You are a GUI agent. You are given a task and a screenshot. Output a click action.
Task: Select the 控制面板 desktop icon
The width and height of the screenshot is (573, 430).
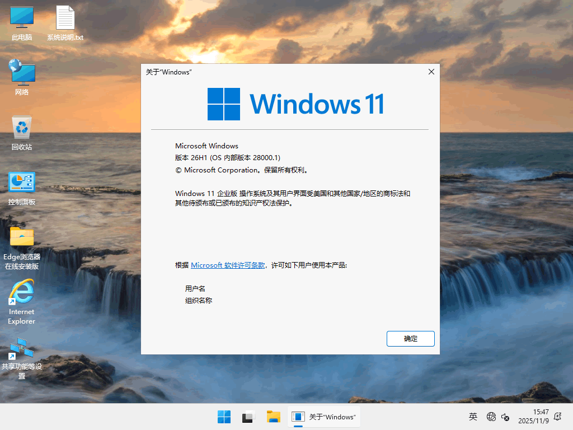(22, 188)
